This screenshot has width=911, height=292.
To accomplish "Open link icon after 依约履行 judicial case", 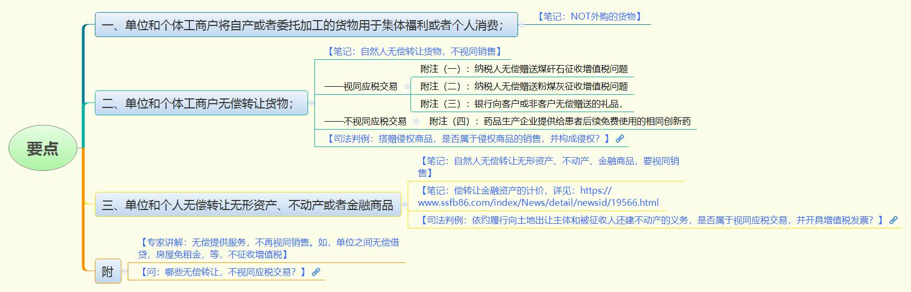I will click(x=894, y=220).
